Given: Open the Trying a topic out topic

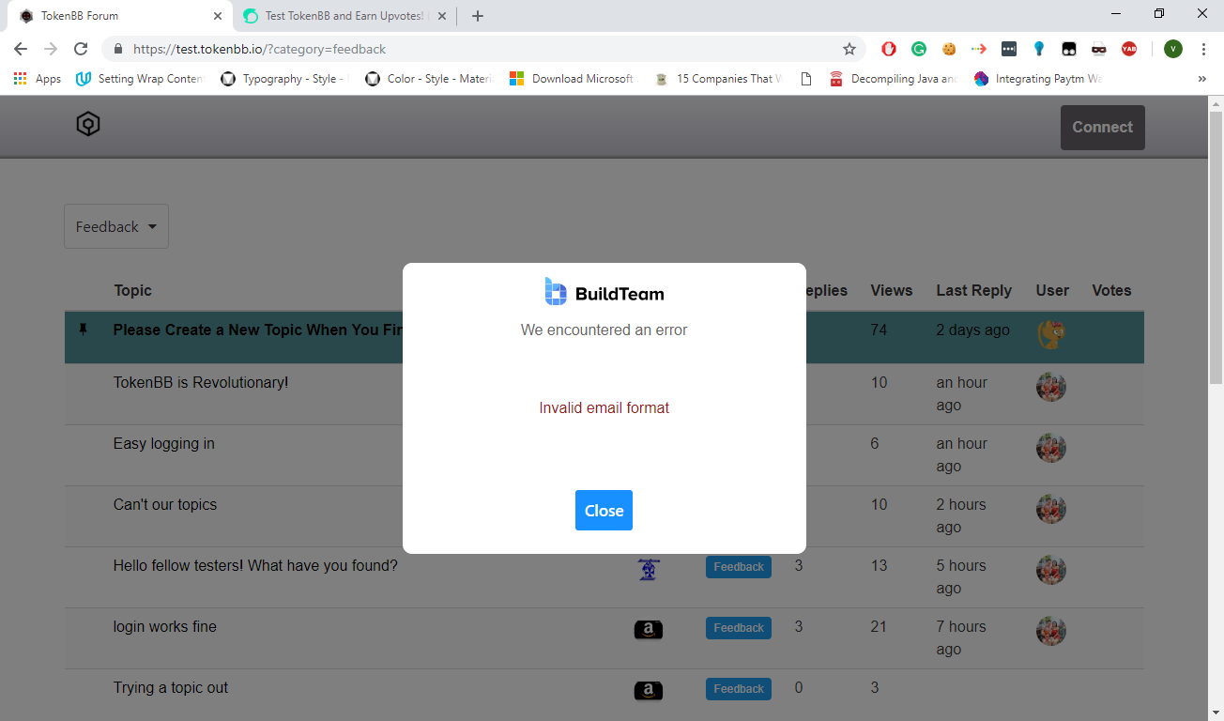Looking at the screenshot, I should pos(171,688).
